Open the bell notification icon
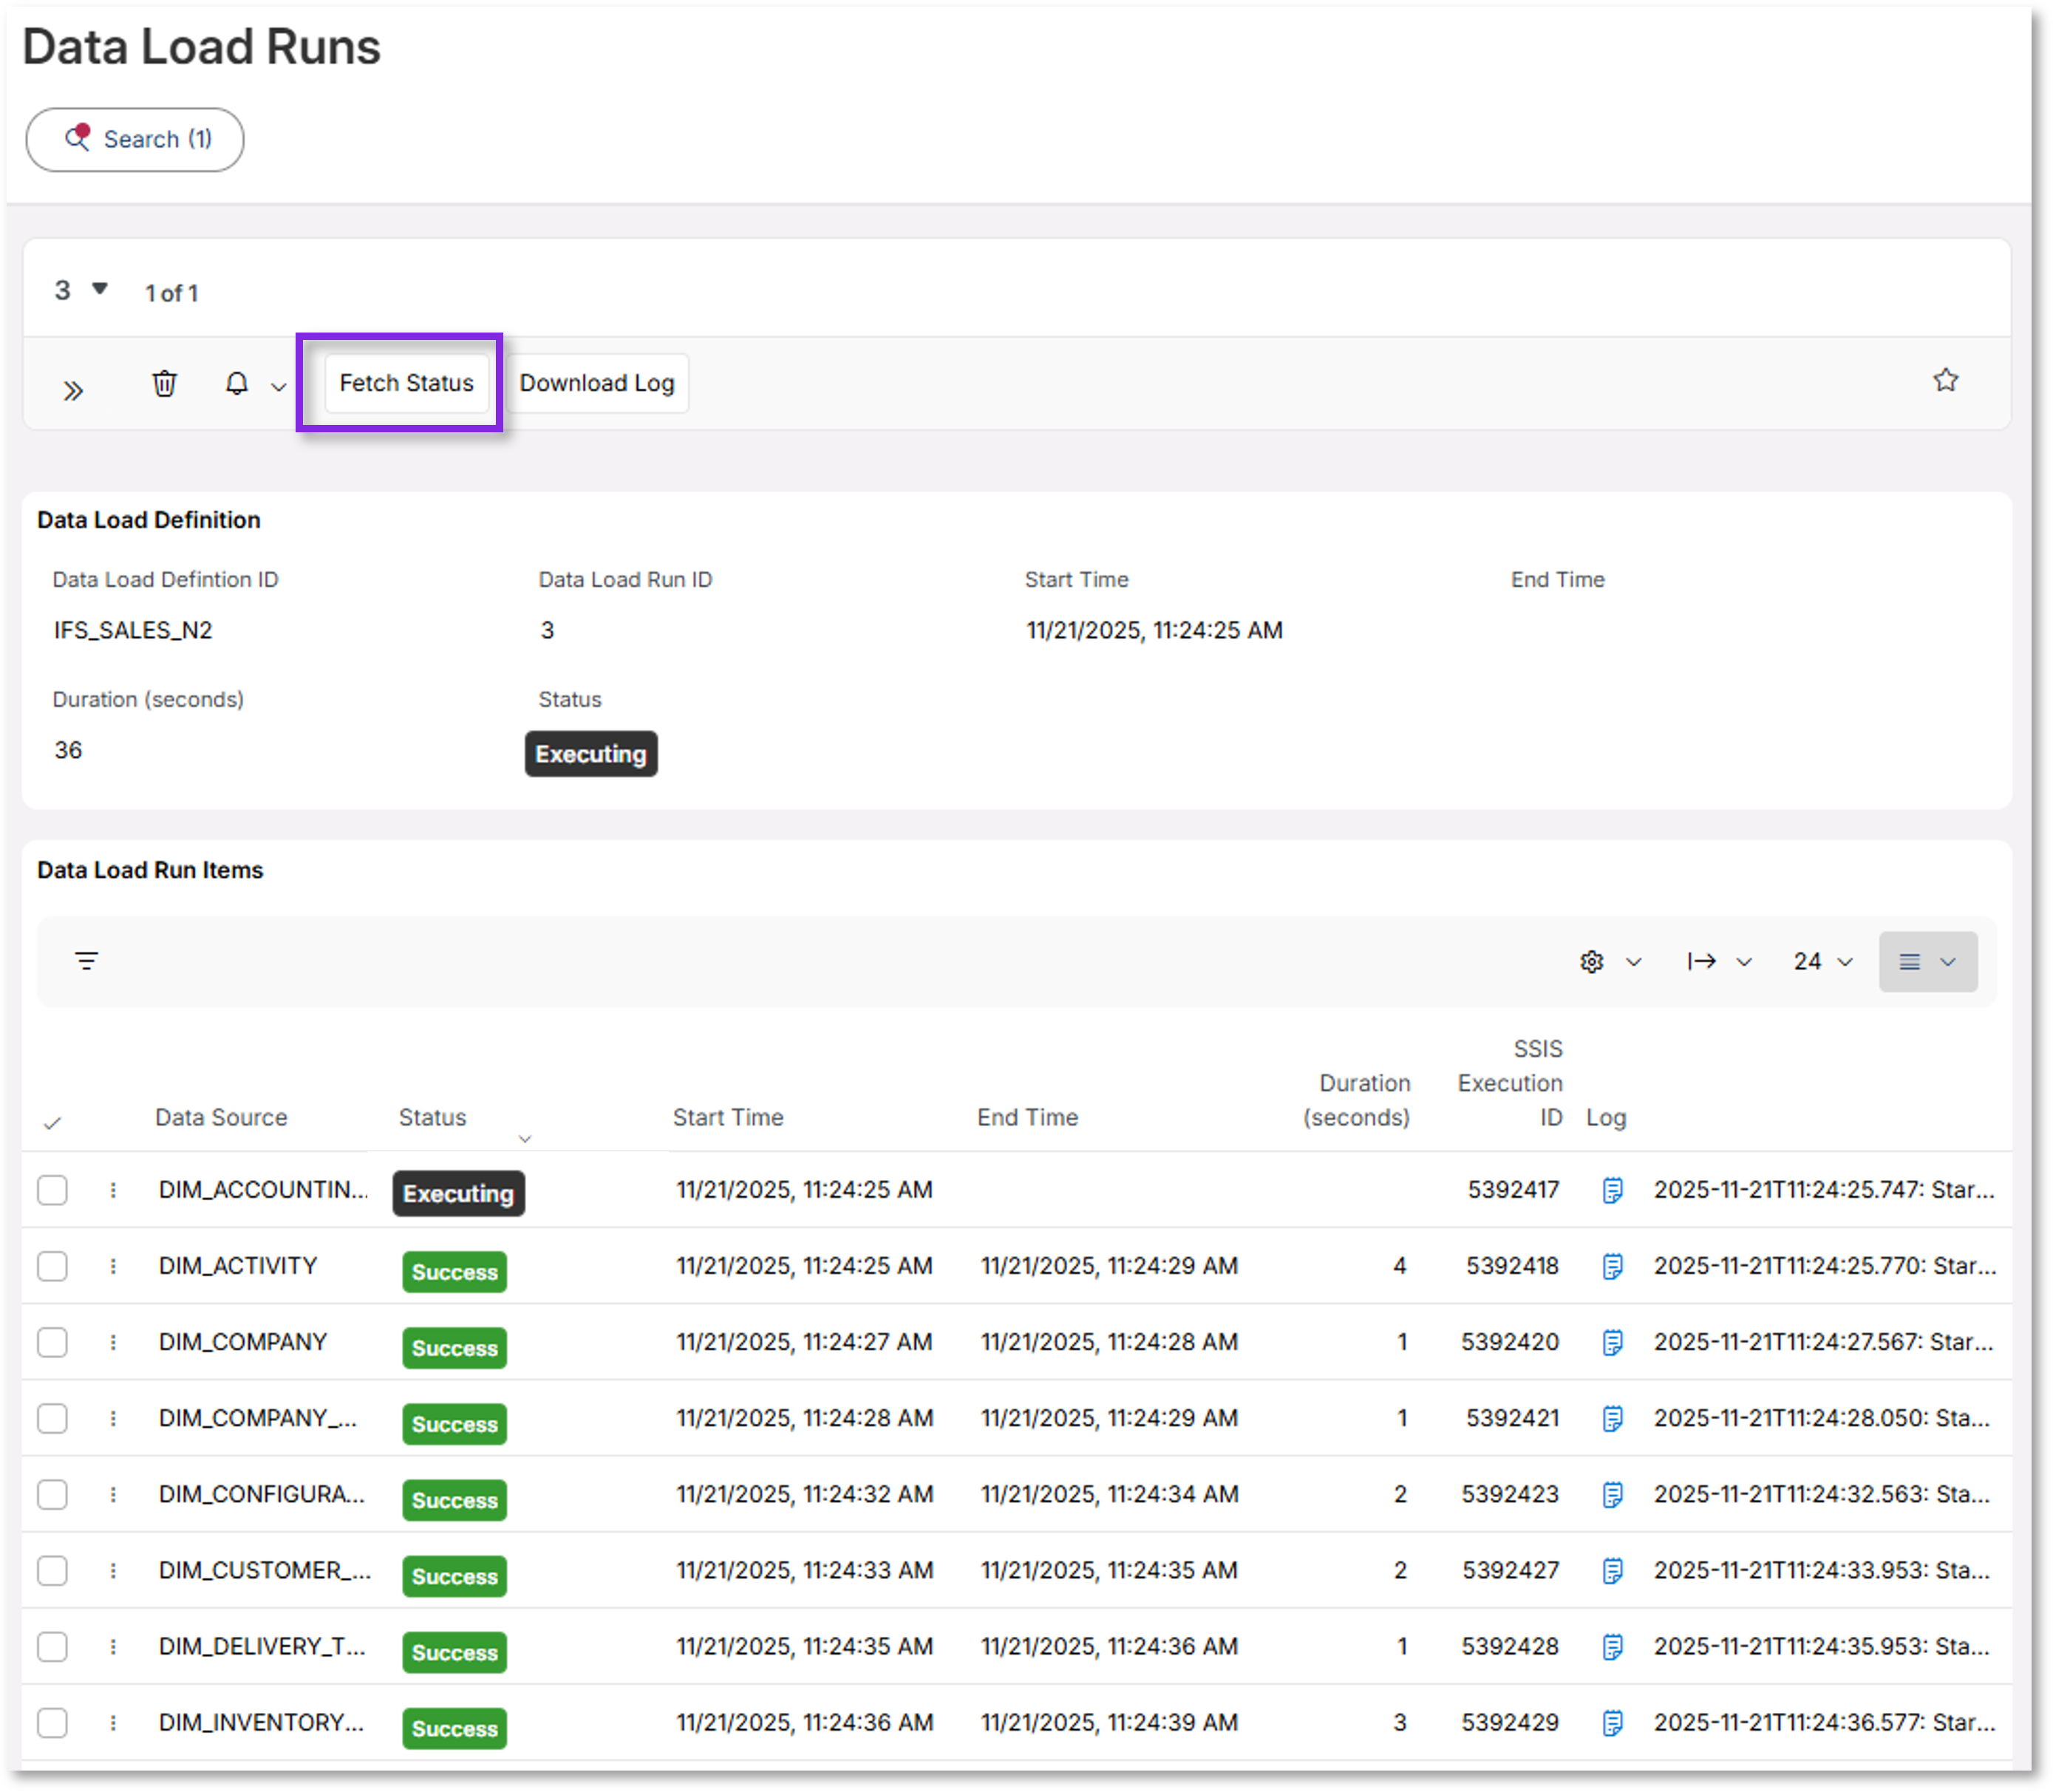The height and width of the screenshot is (1792, 2053). click(x=236, y=383)
